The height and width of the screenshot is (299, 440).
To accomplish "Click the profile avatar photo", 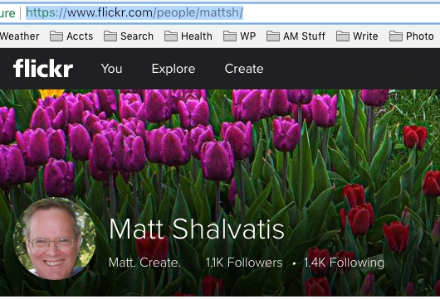I will pyautogui.click(x=55, y=239).
